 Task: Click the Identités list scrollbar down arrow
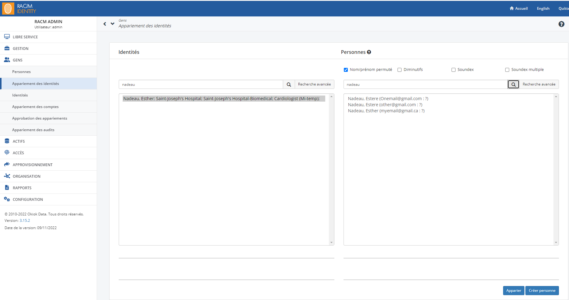click(x=331, y=242)
